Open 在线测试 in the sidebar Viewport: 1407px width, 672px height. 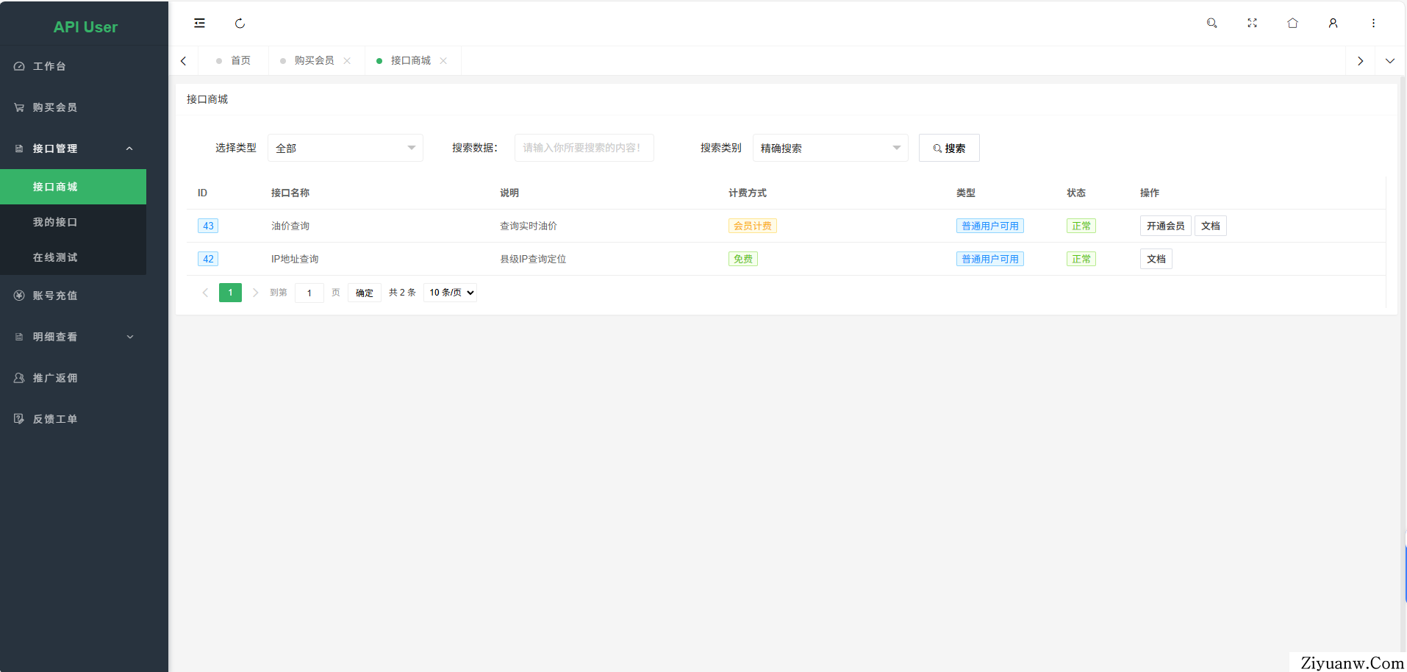pyautogui.click(x=74, y=257)
